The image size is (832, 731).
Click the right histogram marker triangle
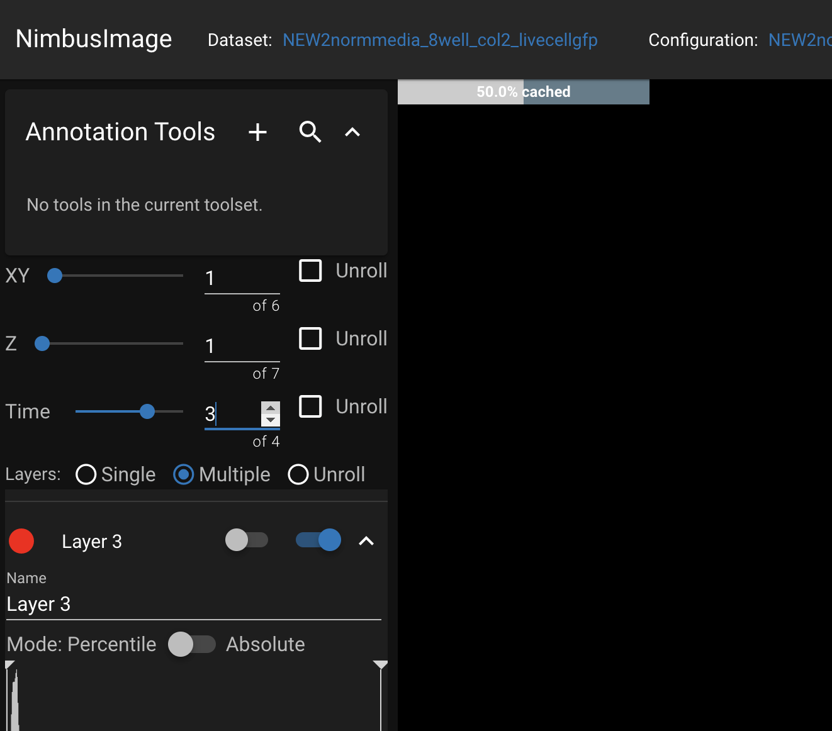(380, 664)
